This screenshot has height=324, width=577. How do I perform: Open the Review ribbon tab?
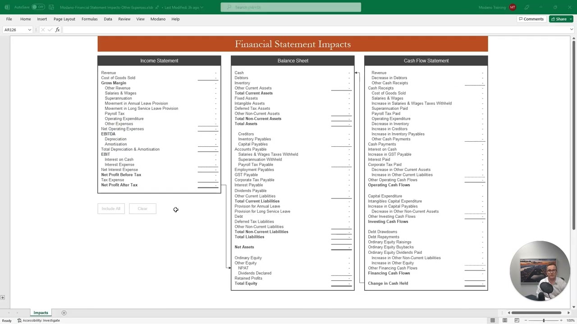[124, 19]
